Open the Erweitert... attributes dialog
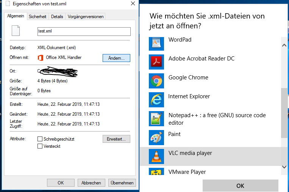 (x=116, y=139)
